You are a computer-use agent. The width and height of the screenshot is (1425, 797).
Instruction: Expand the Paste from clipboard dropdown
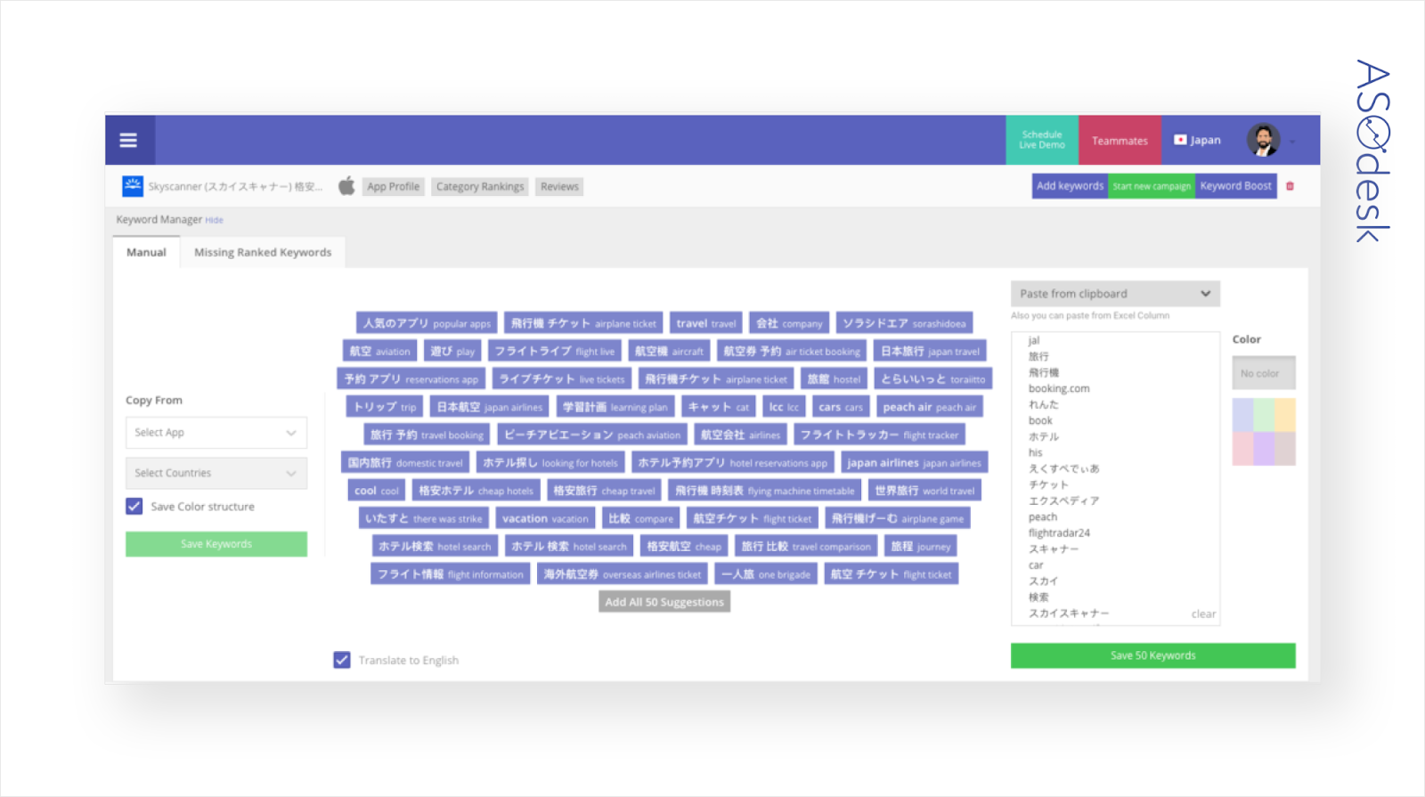(x=1115, y=294)
